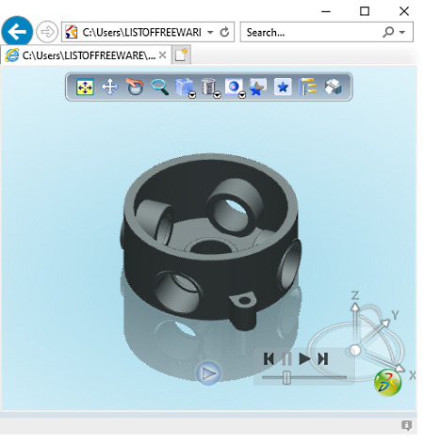Open the view cube dropdown arrow
Screen dimensions: 424x442
(x=192, y=95)
